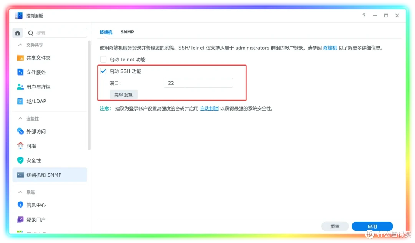Click the Apply (应用) button
The height and width of the screenshot is (243, 415).
[372, 226]
